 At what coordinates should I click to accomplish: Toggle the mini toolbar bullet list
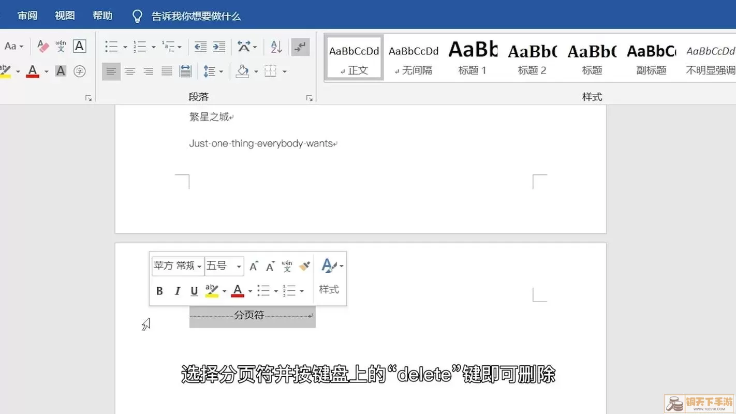tap(263, 291)
